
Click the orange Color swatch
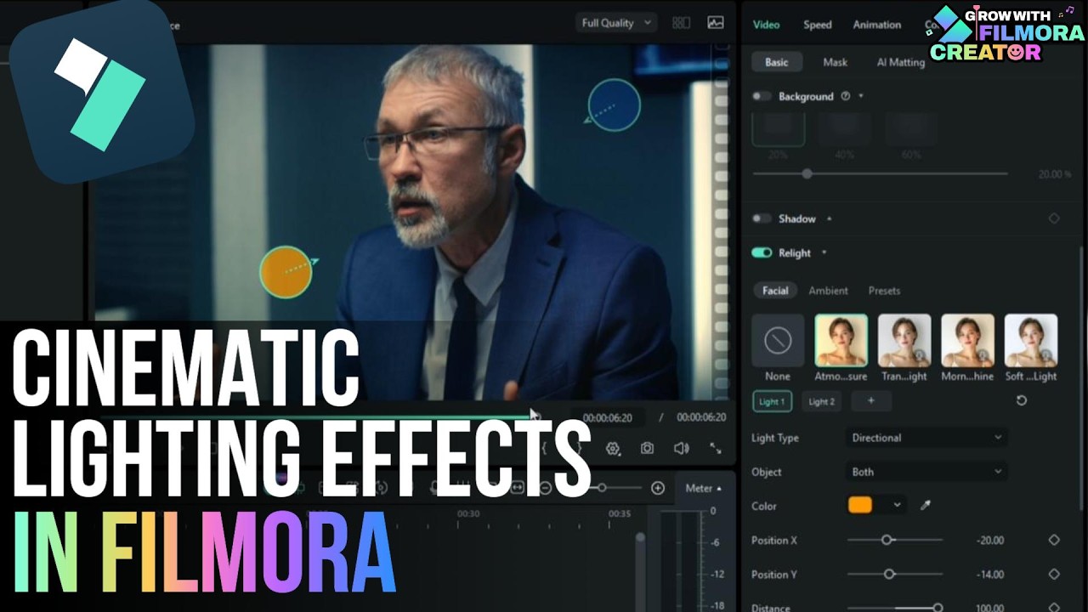tap(860, 505)
